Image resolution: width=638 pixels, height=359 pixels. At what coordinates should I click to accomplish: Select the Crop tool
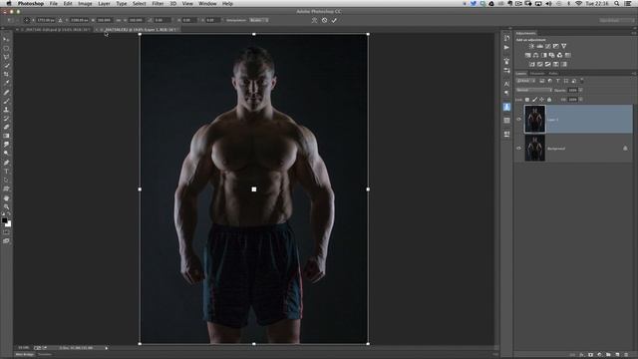coord(6,74)
